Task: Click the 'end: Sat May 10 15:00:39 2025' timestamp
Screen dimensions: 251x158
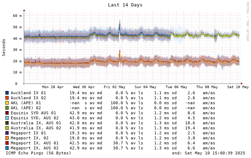Action: 209,153
